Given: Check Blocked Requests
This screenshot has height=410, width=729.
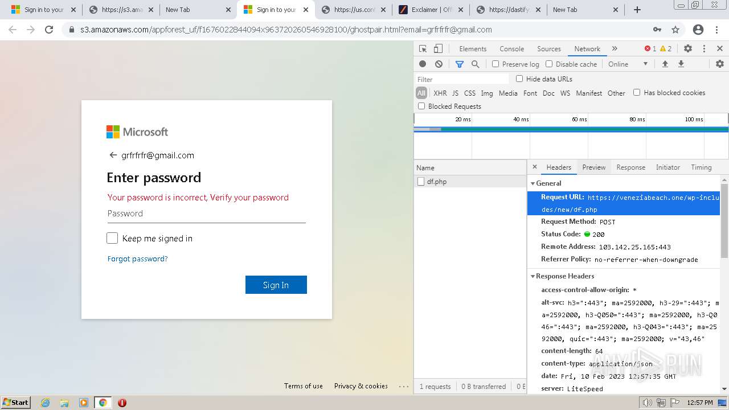Looking at the screenshot, I should (421, 106).
